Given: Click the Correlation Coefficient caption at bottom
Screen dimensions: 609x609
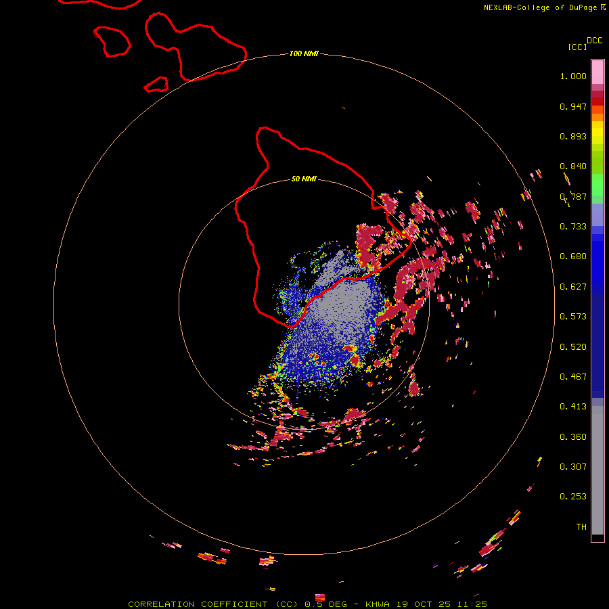Looking at the screenshot, I should 308,604.
